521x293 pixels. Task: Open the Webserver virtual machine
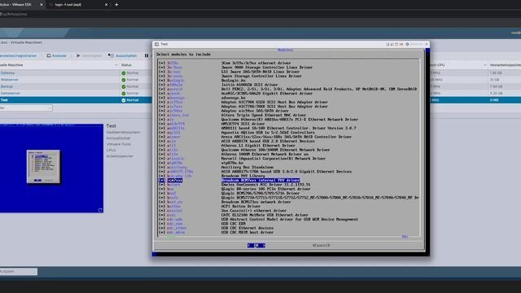[x=9, y=80]
